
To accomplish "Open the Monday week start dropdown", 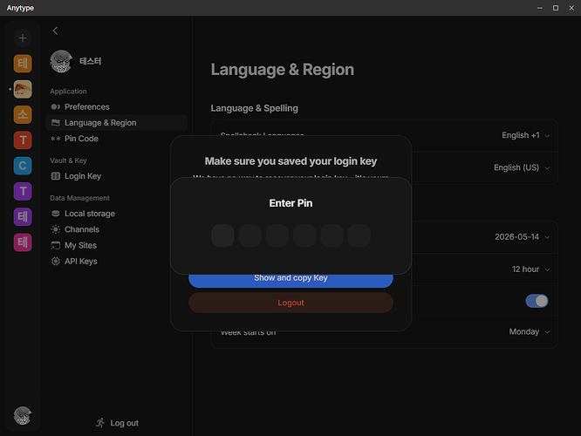I will (530, 331).
